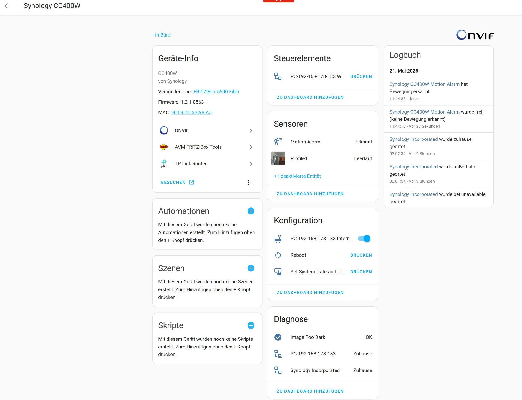Open Synology Incorporated link in 03:02:34 log entry

[414, 139]
